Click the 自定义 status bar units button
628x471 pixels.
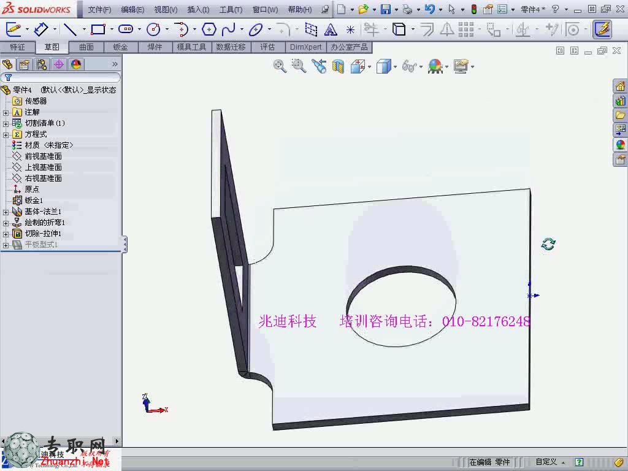[550, 462]
